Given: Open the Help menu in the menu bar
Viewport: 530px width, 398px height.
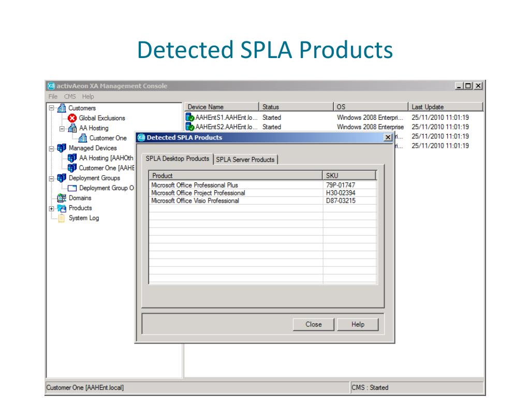Looking at the screenshot, I should click(x=88, y=97).
